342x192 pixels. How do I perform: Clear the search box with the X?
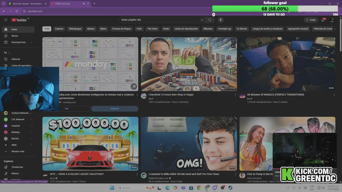[202, 20]
